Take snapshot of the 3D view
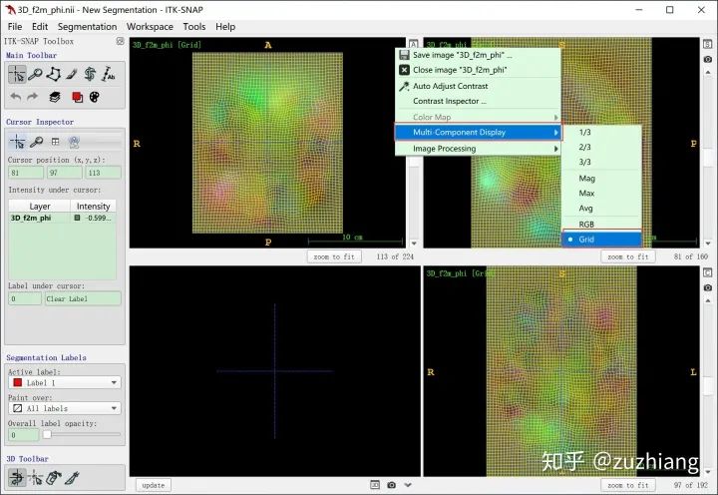 [x=392, y=485]
